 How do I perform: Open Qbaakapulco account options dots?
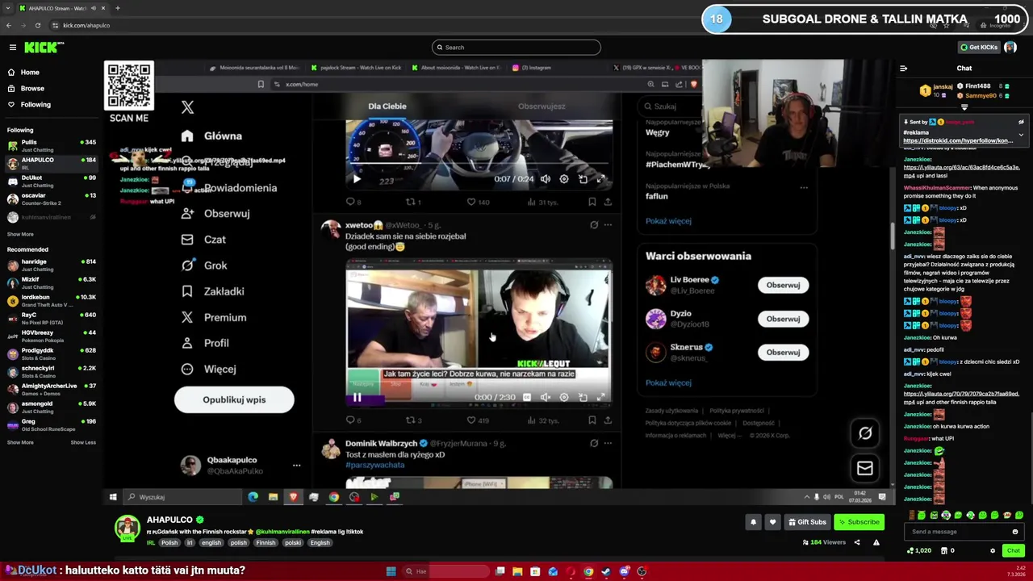(296, 466)
